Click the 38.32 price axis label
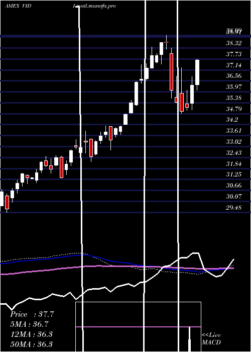The image size is (251, 352). click(234, 43)
